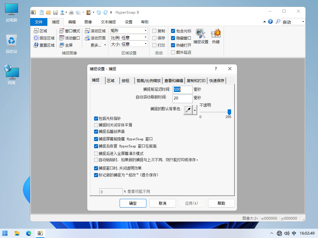The width and height of the screenshot is (318, 238).
Task: Open the 文件 menu
Action: point(39,22)
